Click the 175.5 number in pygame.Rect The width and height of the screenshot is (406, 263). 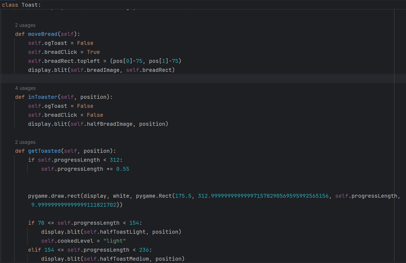(183, 196)
